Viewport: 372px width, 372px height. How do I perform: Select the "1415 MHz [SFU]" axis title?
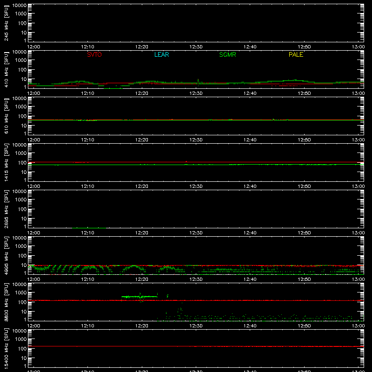(x=6, y=162)
